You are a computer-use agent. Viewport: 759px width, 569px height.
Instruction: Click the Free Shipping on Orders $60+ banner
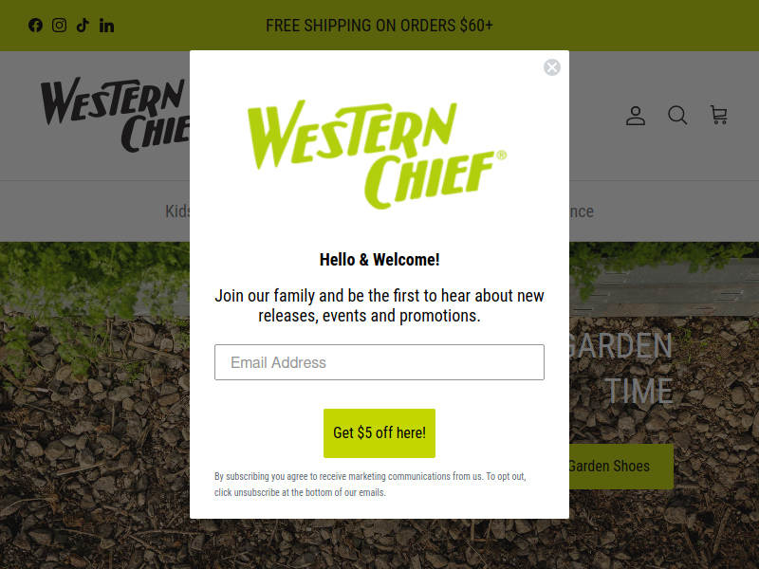(x=379, y=26)
